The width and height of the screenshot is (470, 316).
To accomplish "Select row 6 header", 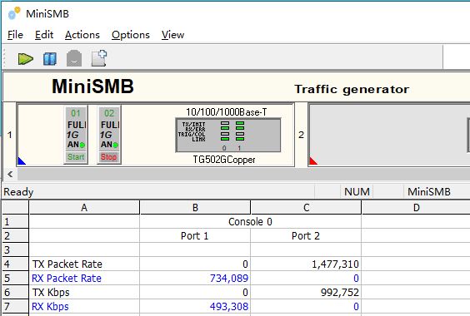I will 15,292.
